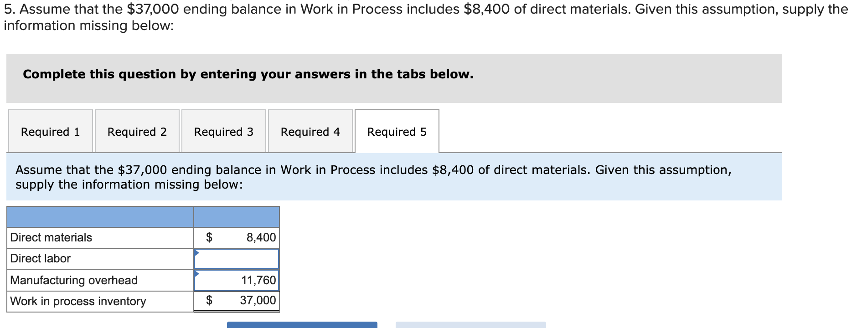
Task: Switch to the Required 1 tab
Action: (x=50, y=132)
